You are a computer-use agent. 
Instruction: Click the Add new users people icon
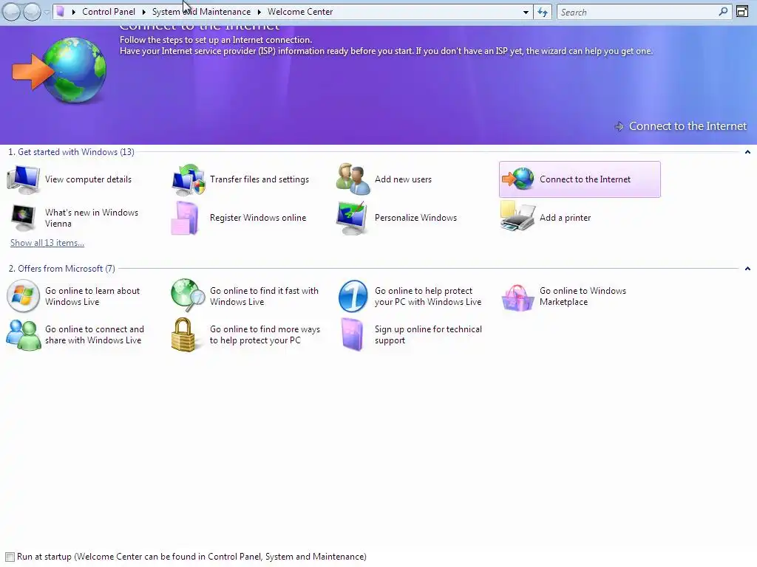(x=353, y=179)
